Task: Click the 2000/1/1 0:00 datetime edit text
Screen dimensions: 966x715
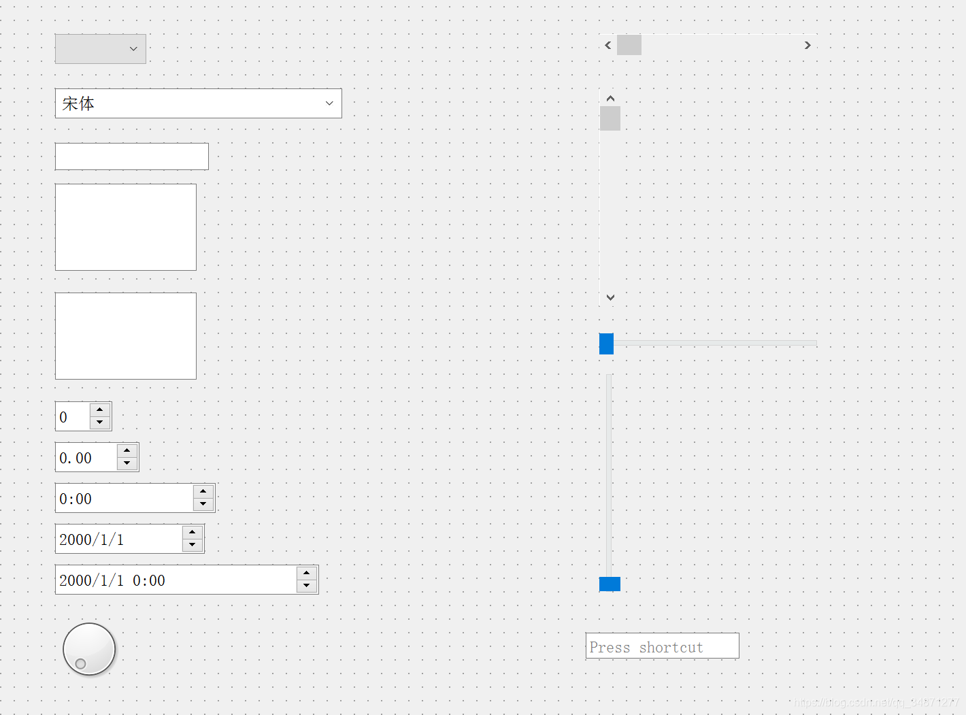Action: click(x=112, y=580)
